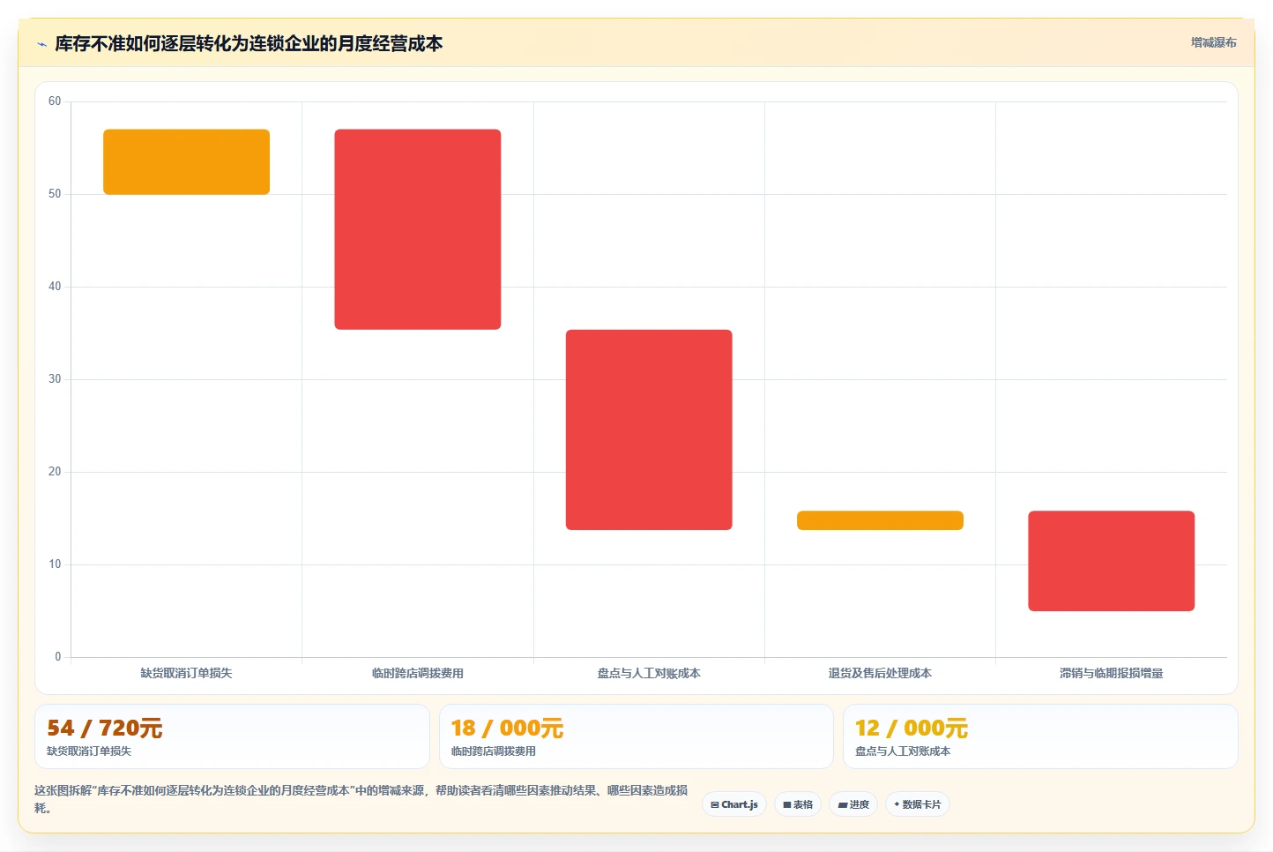Click the description paragraph starting 这张图拆解
This screenshot has width=1273, height=852.
click(361, 799)
